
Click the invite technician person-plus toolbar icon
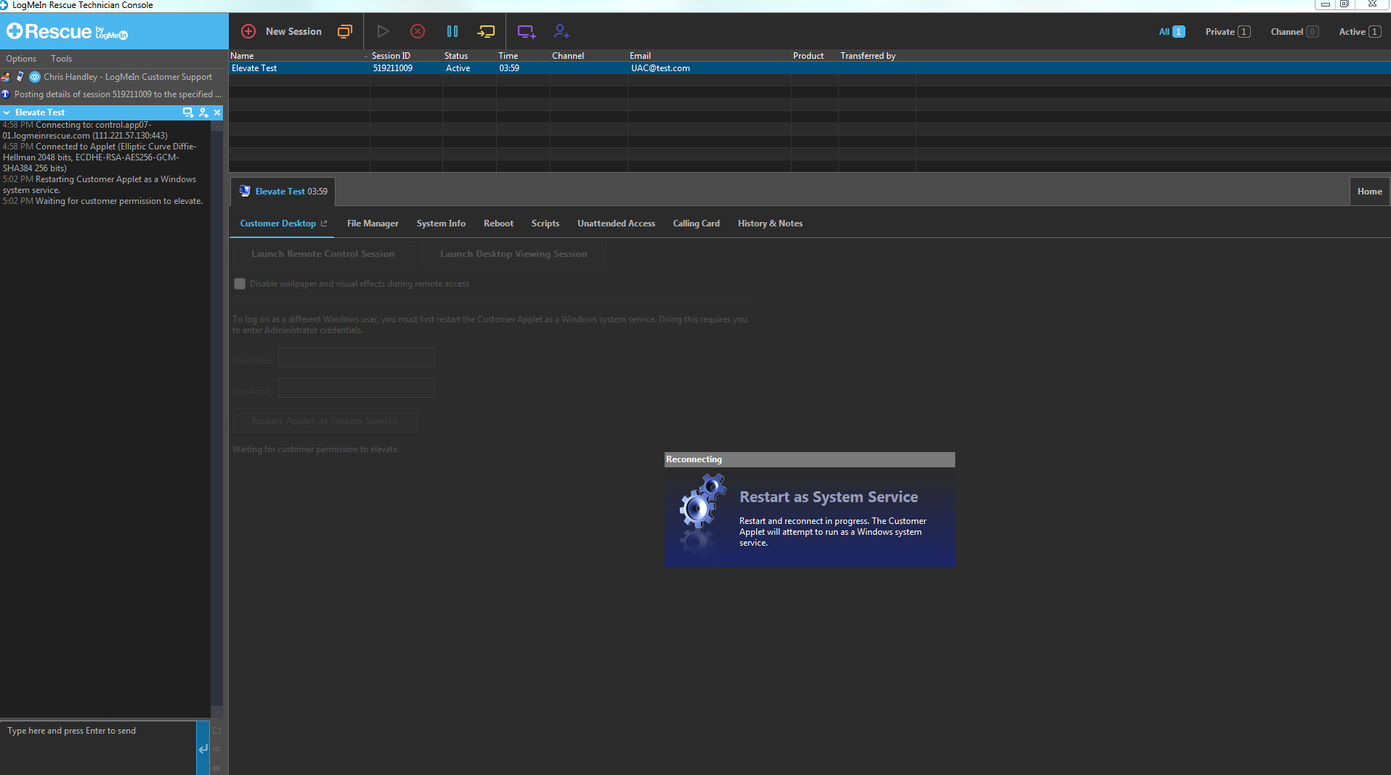[x=561, y=31]
